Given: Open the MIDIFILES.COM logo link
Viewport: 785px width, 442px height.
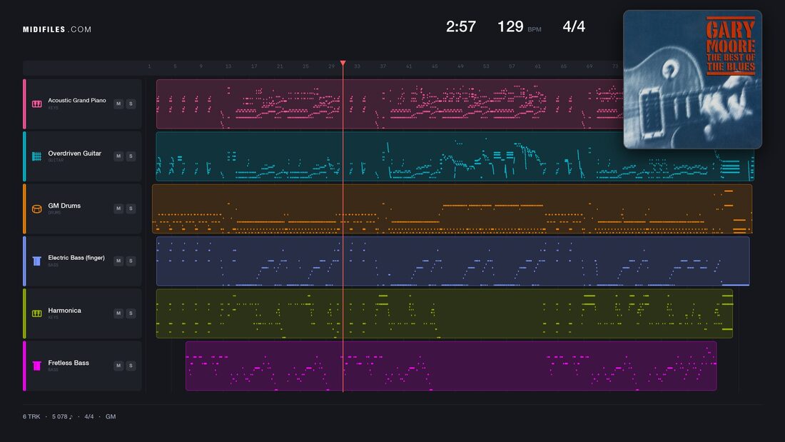Looking at the screenshot, I should tap(57, 29).
